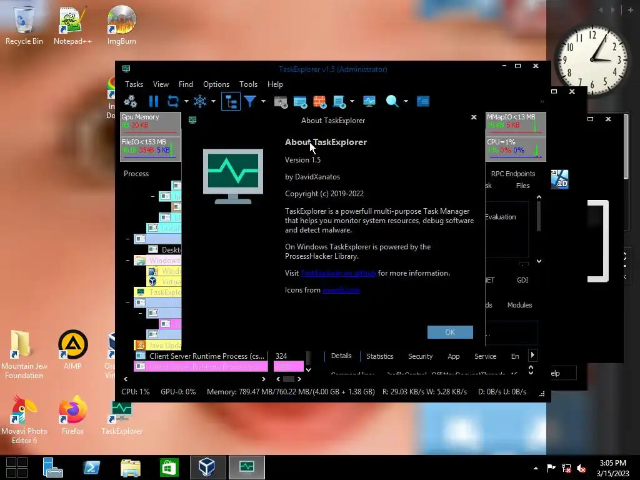Switch to the RPC Endpoints tab
This screenshot has width=640, height=480.
[513, 174]
